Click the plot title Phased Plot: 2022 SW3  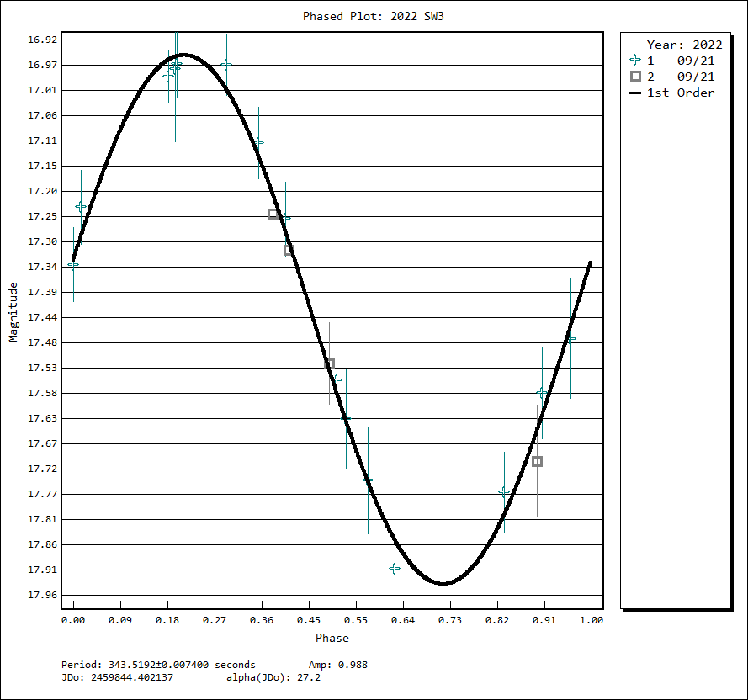point(373,16)
